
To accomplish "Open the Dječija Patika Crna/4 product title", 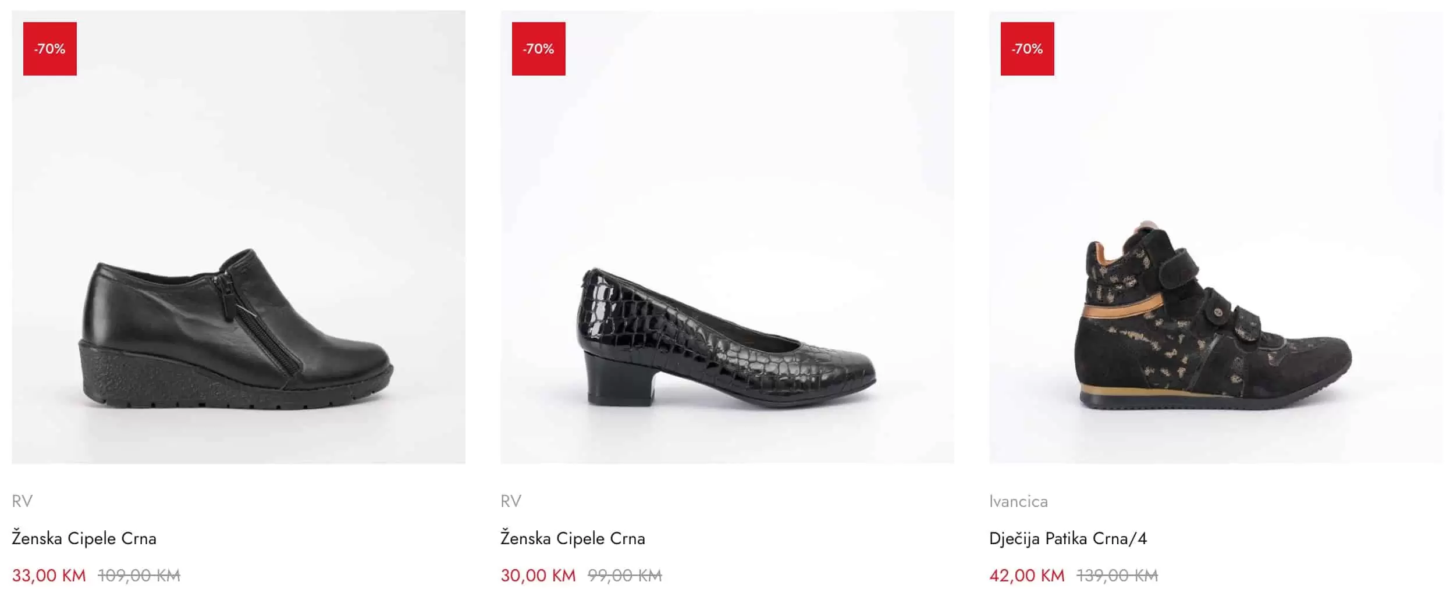I will click(x=1068, y=538).
